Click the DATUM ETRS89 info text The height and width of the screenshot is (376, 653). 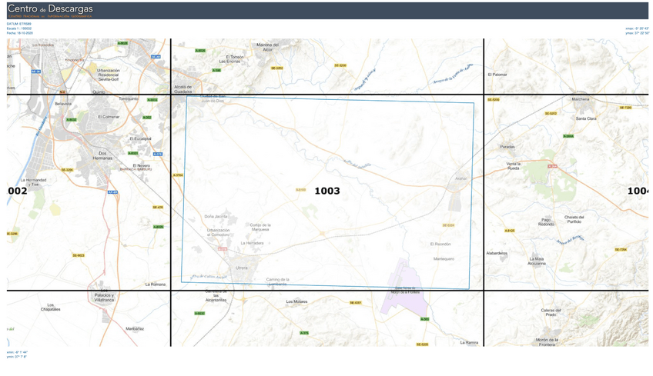click(x=19, y=24)
